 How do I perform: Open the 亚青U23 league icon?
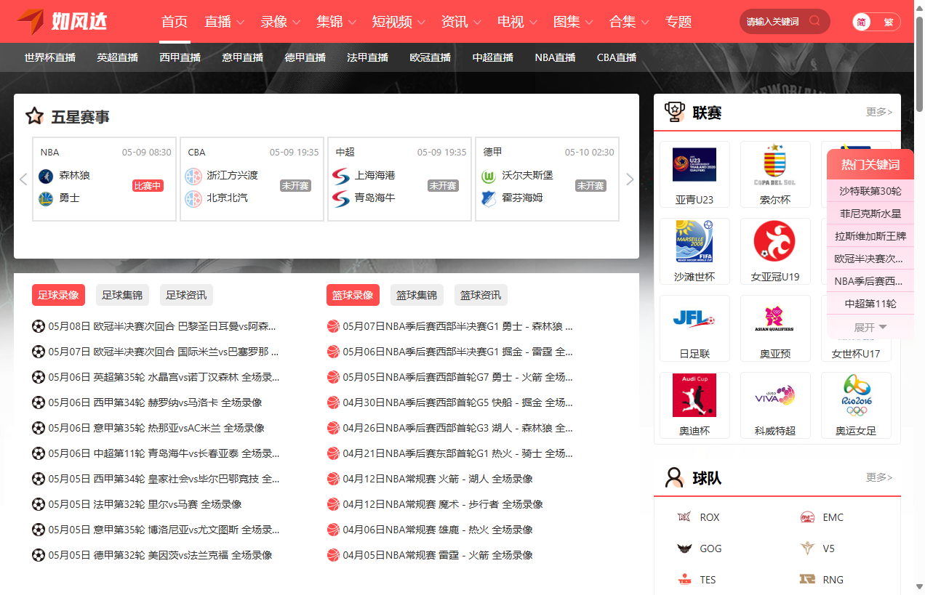(694, 165)
